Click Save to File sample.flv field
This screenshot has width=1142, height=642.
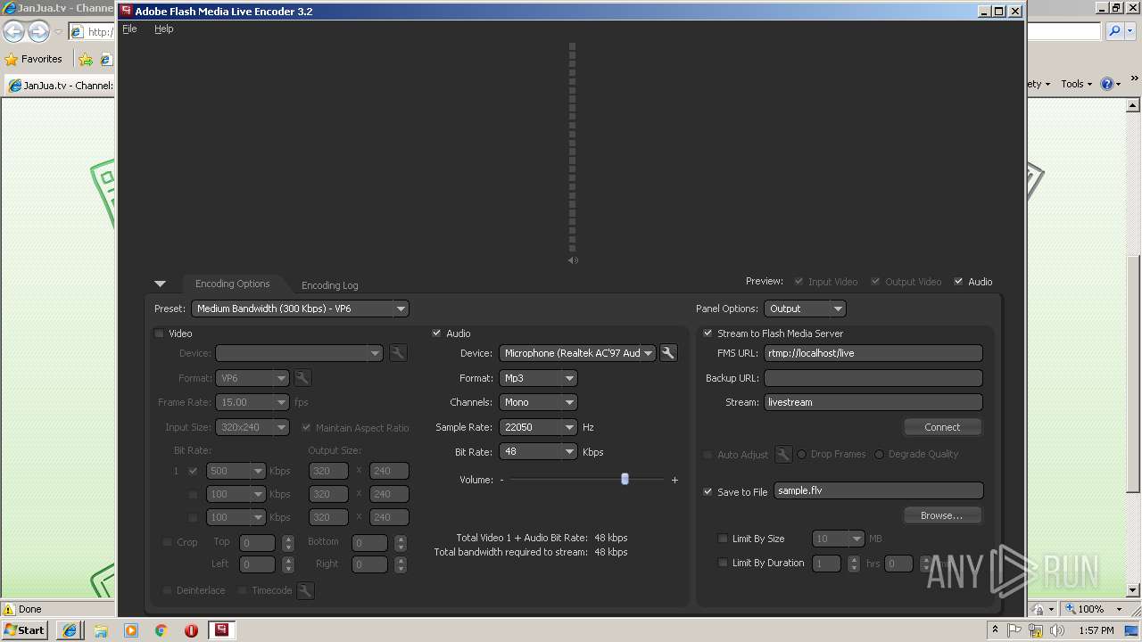tap(879, 490)
